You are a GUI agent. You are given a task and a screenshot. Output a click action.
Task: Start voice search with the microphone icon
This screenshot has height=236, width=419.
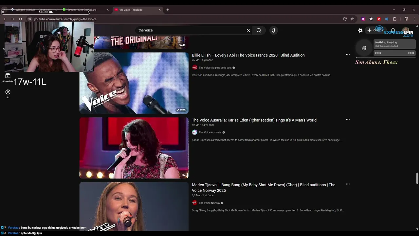click(273, 30)
